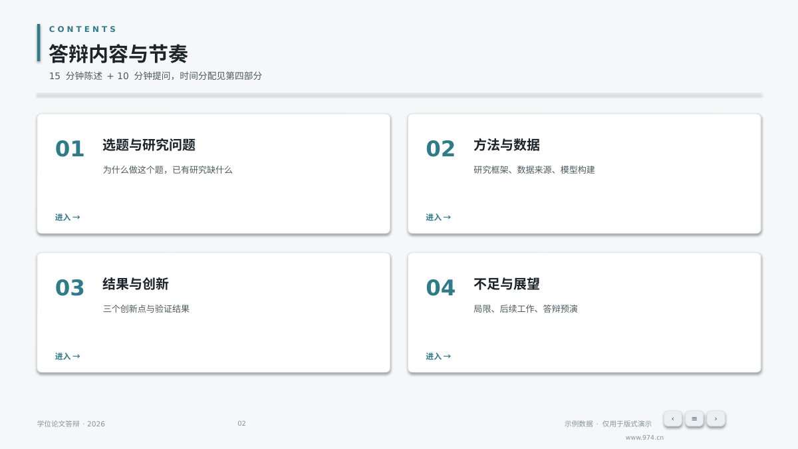
Task: Click the 15 分钟陈述 subtitle line
Action: tap(156, 76)
